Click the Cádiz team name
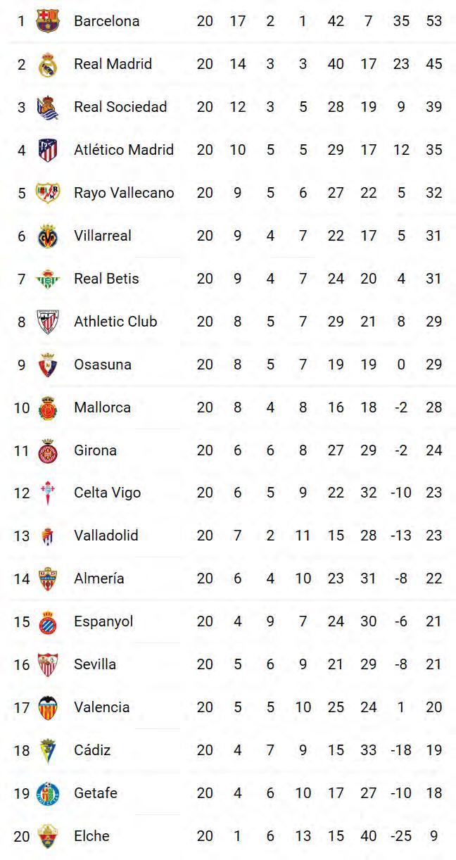Image resolution: width=456 pixels, height=860 pixels. (92, 750)
